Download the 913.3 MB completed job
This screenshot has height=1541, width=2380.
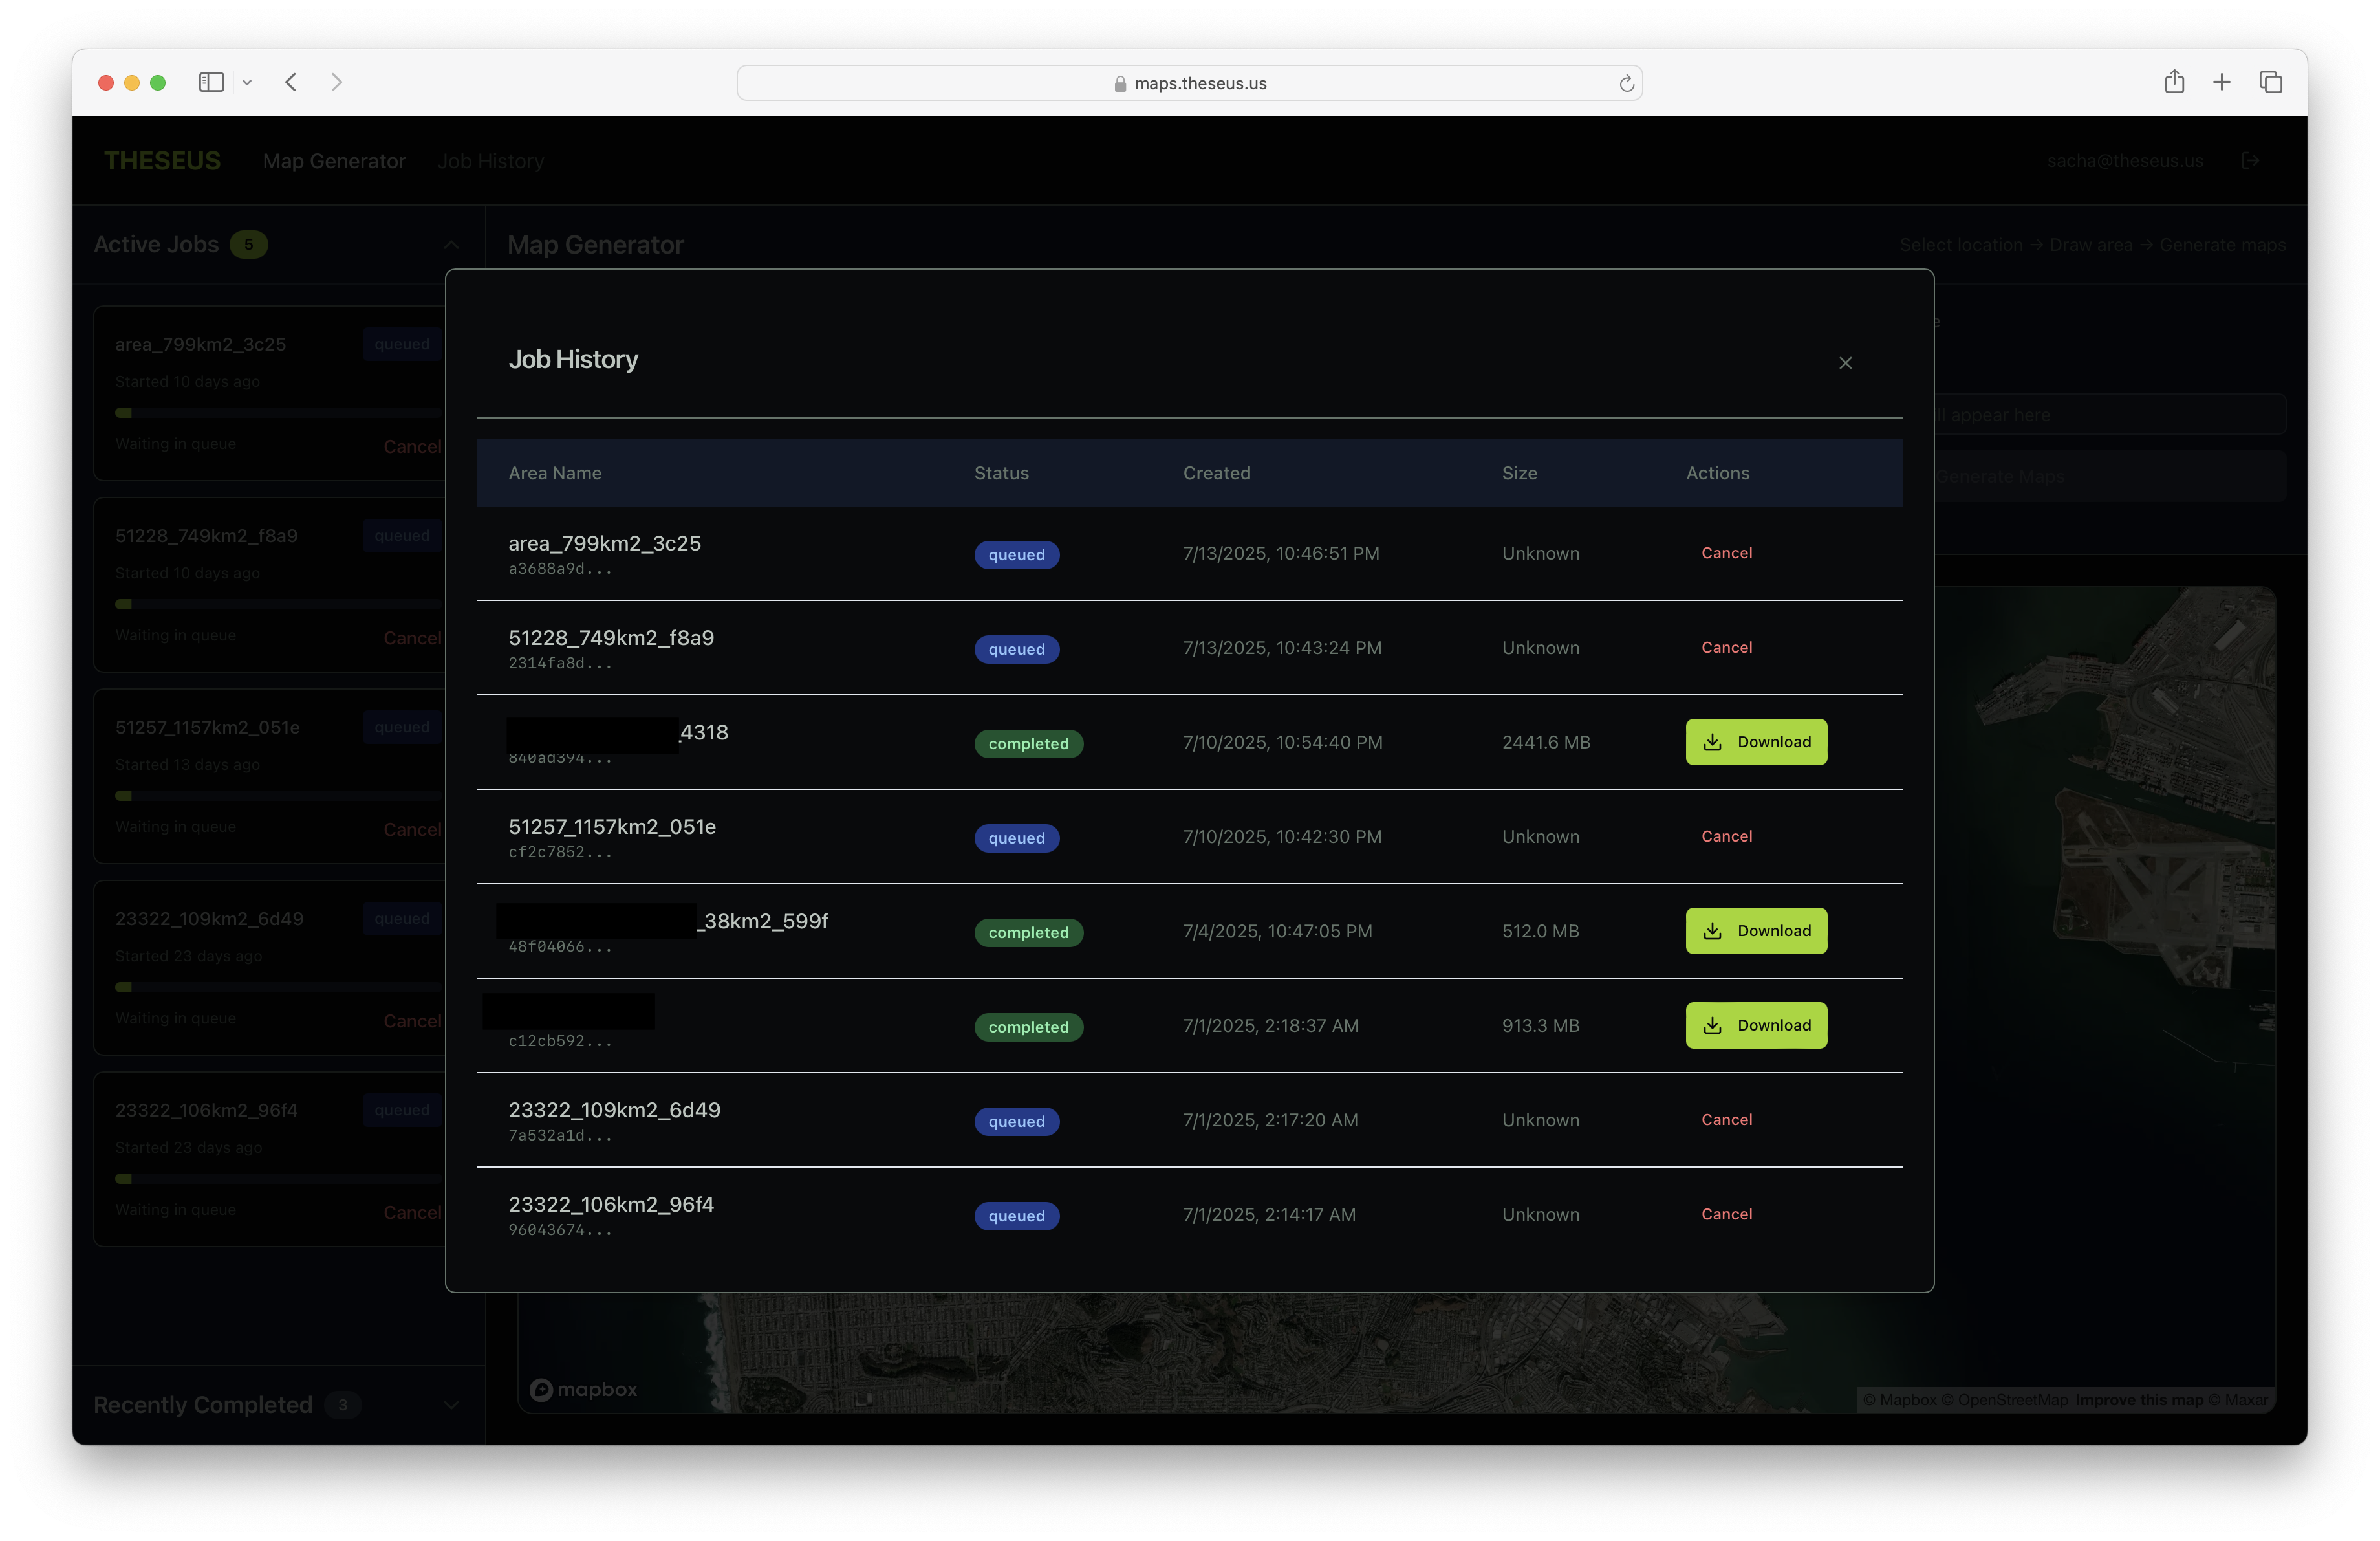pyautogui.click(x=1755, y=1025)
